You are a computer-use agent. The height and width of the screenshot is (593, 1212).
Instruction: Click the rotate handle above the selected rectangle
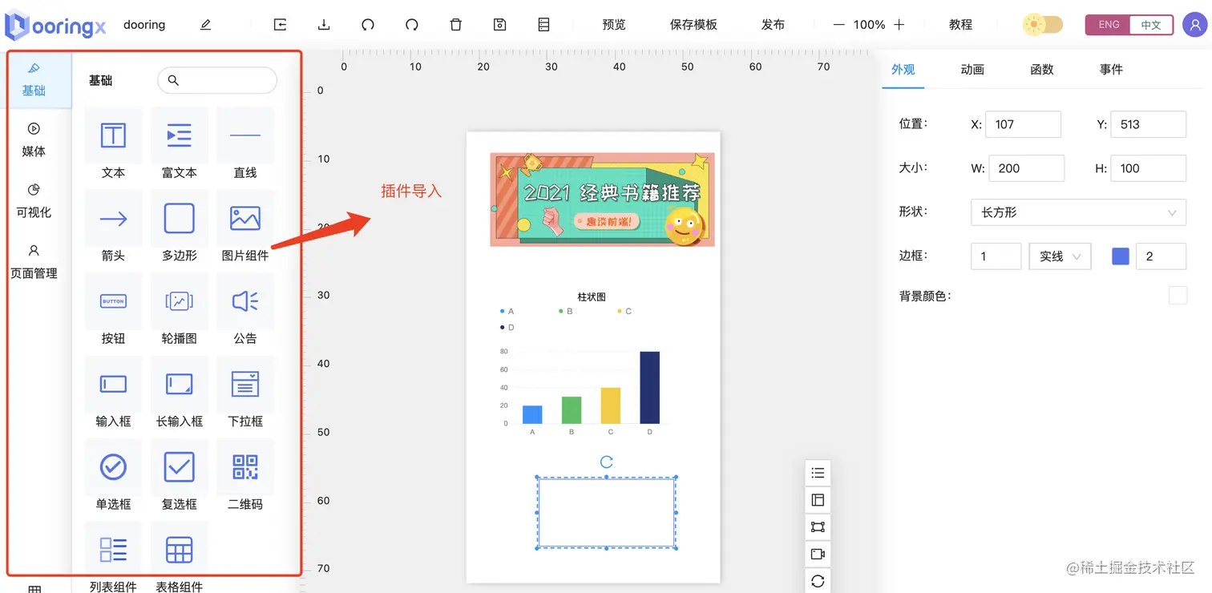tap(607, 462)
